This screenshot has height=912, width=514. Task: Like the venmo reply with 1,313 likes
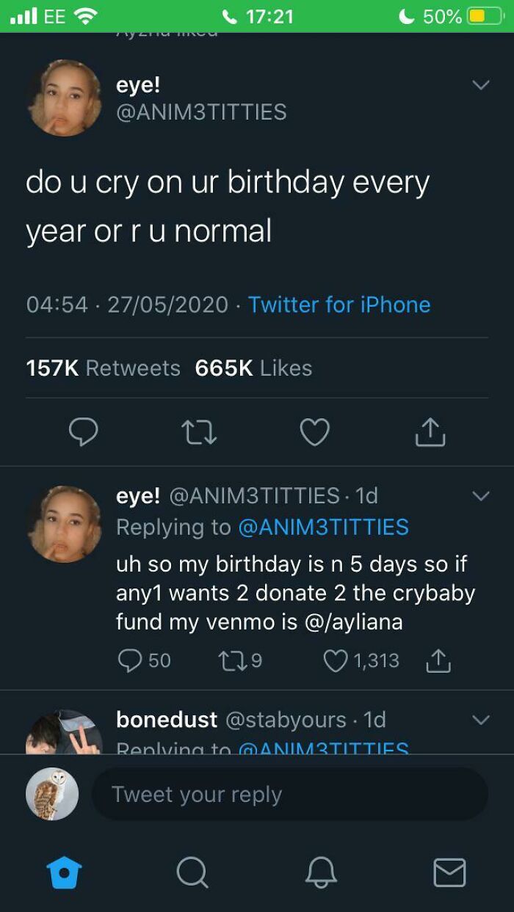point(336,660)
